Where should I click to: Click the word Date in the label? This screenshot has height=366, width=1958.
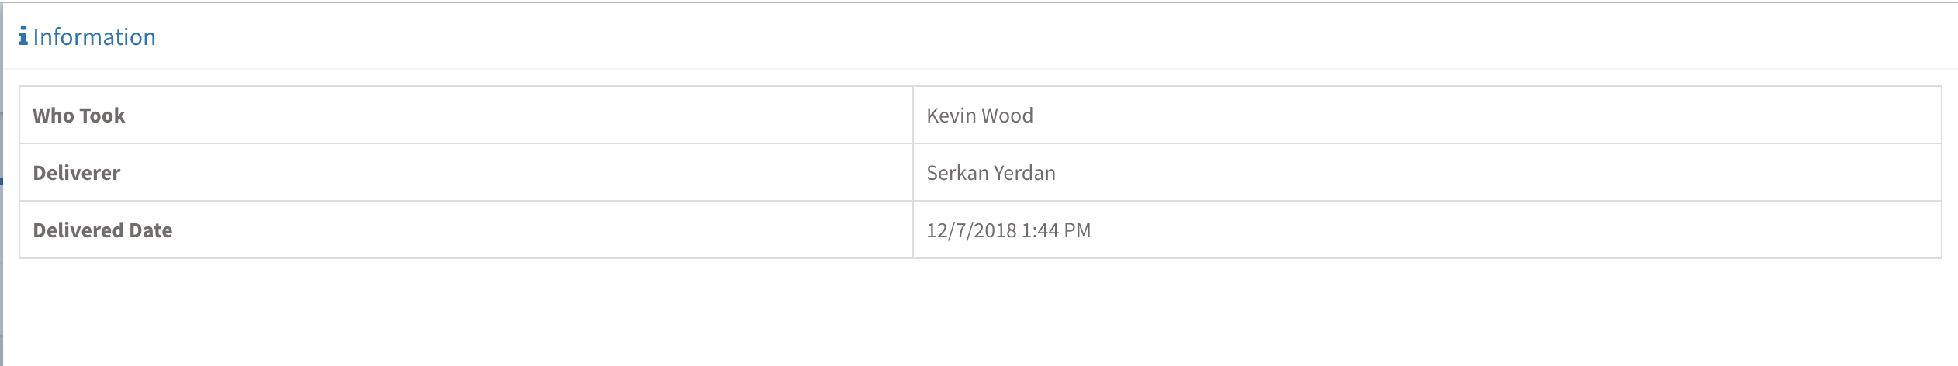click(x=152, y=230)
